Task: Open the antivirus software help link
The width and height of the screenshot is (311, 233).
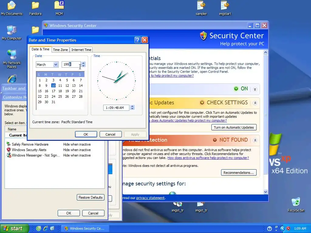Action: 208,158
